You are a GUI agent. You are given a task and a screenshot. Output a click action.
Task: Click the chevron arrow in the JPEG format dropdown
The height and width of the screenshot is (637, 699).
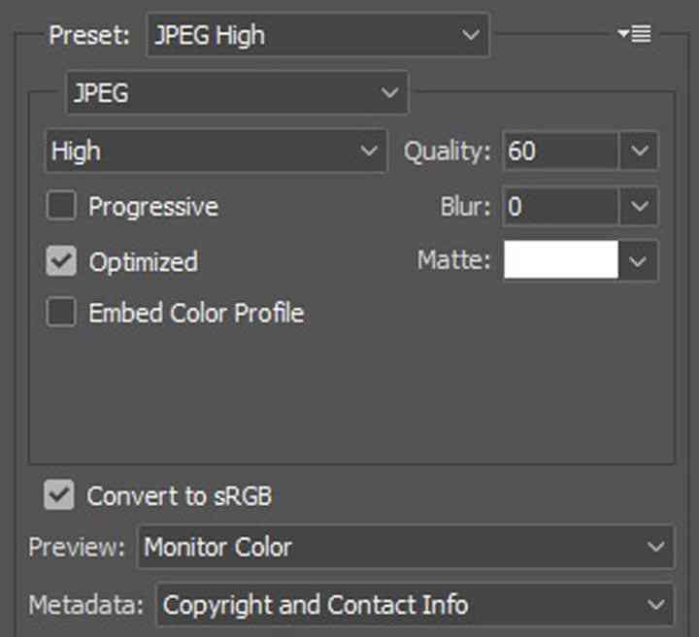tap(389, 92)
